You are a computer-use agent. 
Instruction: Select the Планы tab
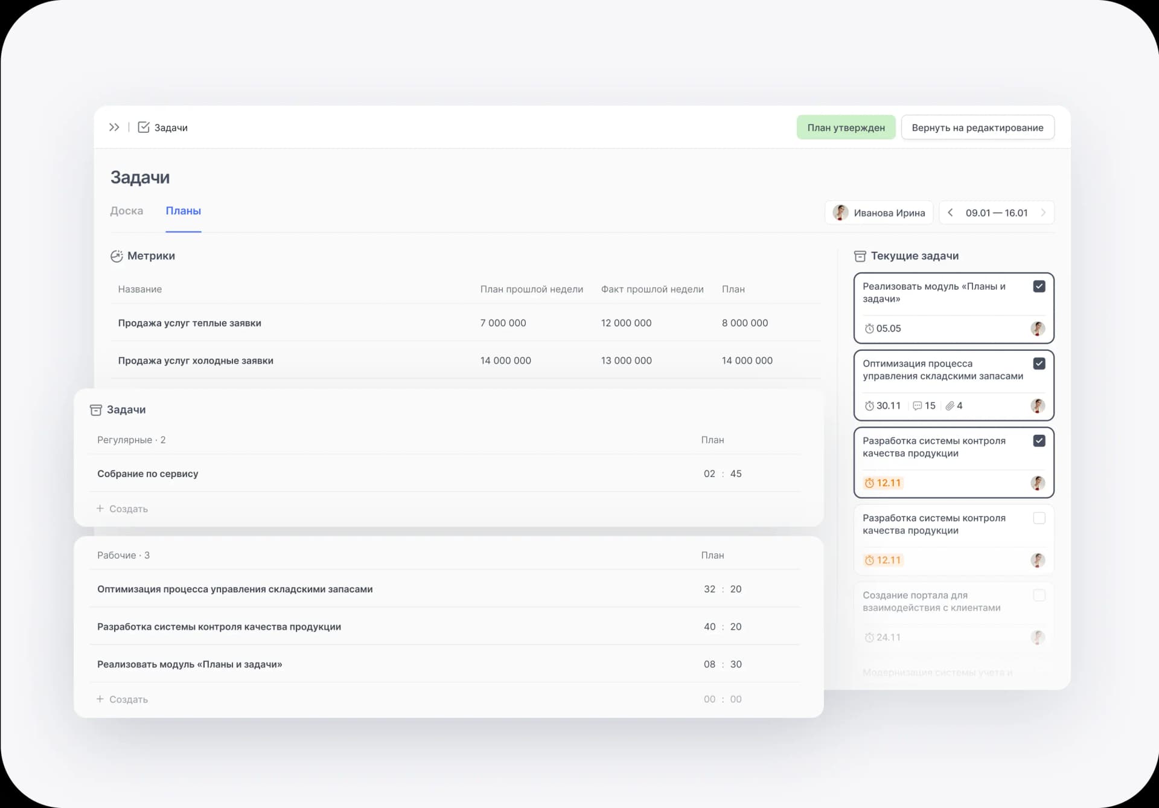click(183, 211)
